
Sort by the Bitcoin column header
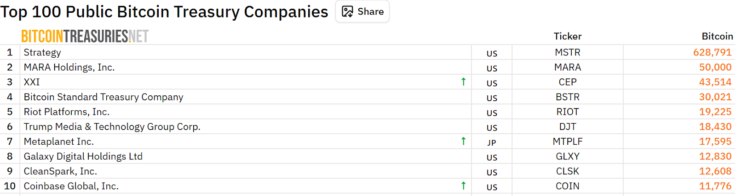point(717,36)
